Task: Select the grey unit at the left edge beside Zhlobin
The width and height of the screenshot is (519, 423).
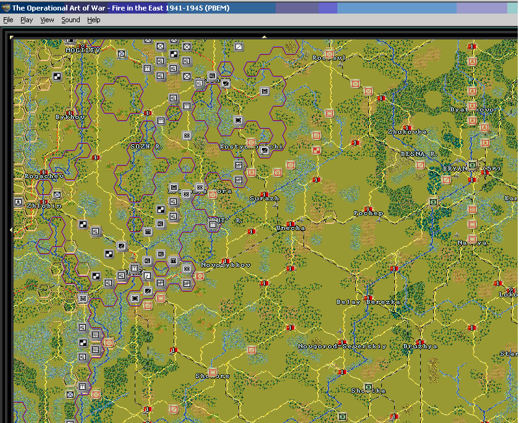Action: [19, 202]
